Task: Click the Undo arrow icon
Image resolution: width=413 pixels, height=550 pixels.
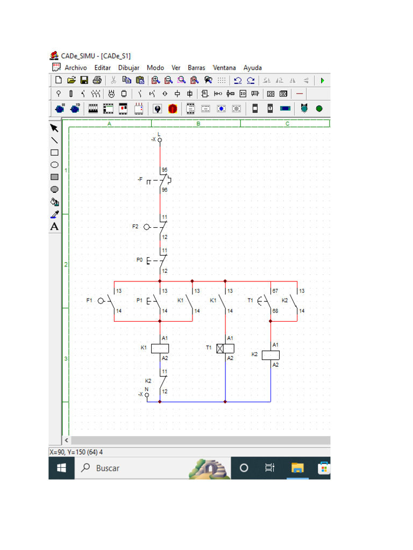Action: pyautogui.click(x=238, y=81)
